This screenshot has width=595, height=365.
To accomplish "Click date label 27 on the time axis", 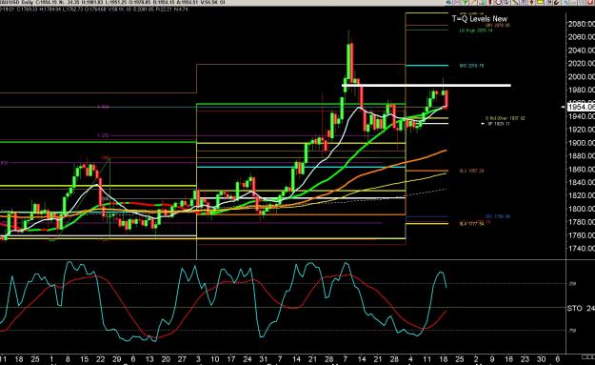I will click(x=182, y=359).
